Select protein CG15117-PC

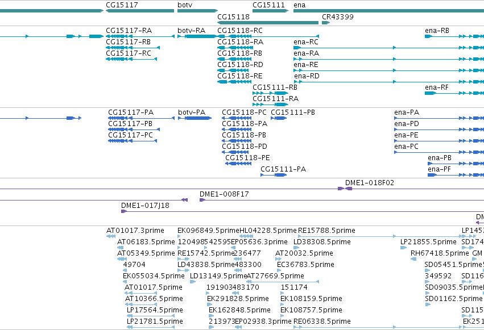click(x=130, y=135)
